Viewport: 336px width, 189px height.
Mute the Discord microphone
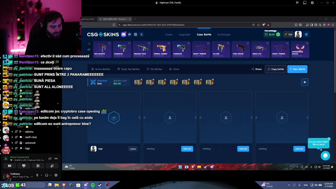(x=37, y=175)
